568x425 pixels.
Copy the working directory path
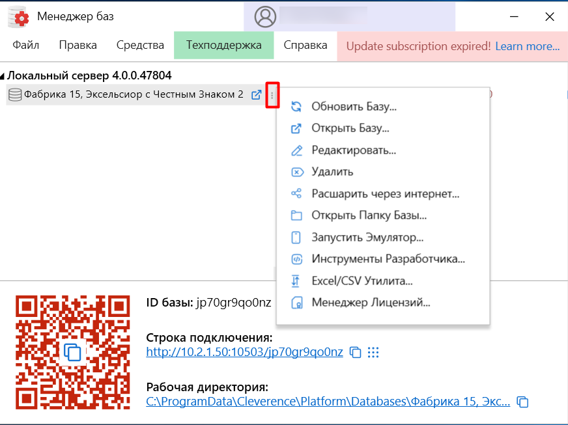(x=522, y=402)
